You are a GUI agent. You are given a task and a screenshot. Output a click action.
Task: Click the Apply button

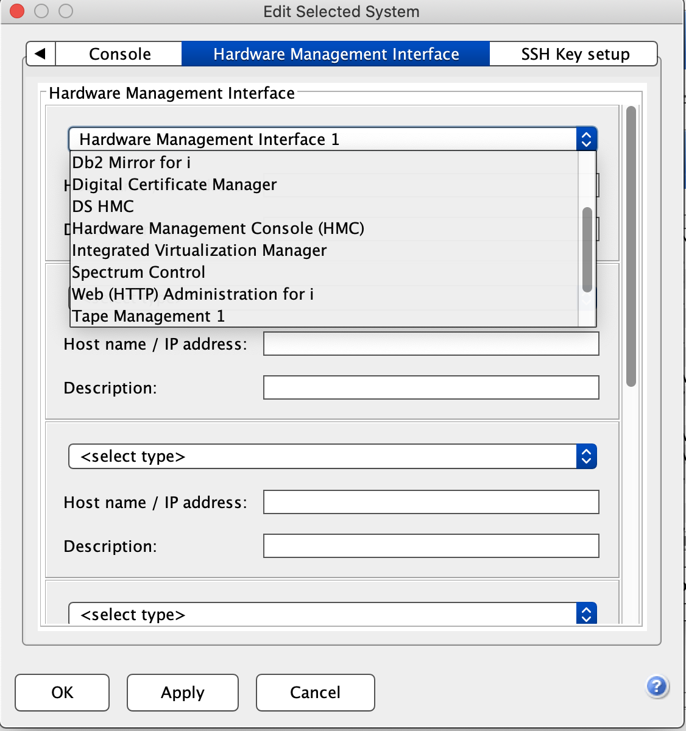(x=182, y=693)
